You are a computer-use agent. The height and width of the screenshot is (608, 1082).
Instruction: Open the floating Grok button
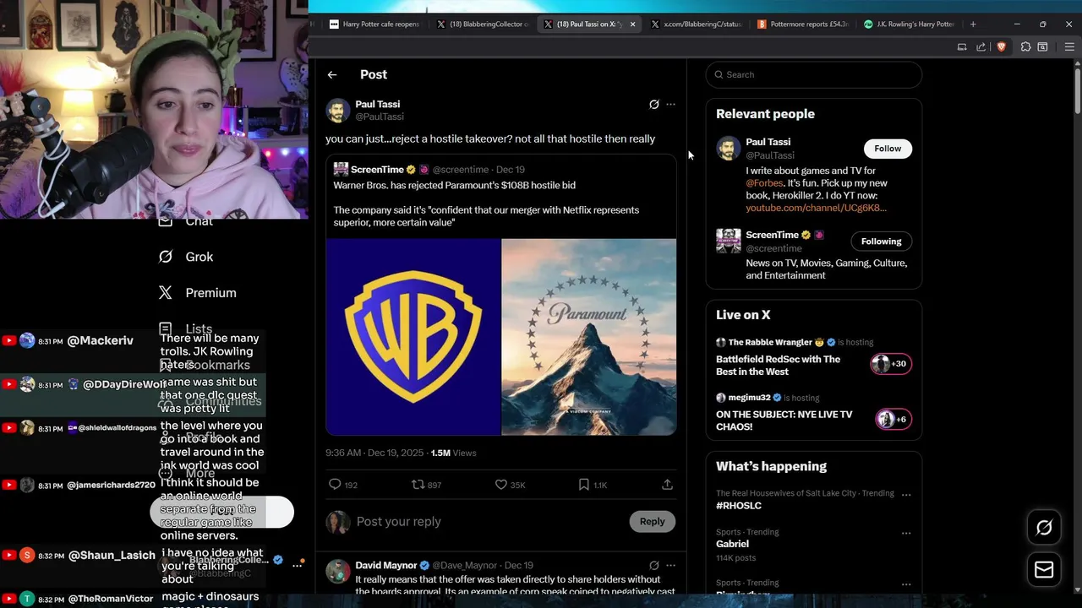[1044, 528]
